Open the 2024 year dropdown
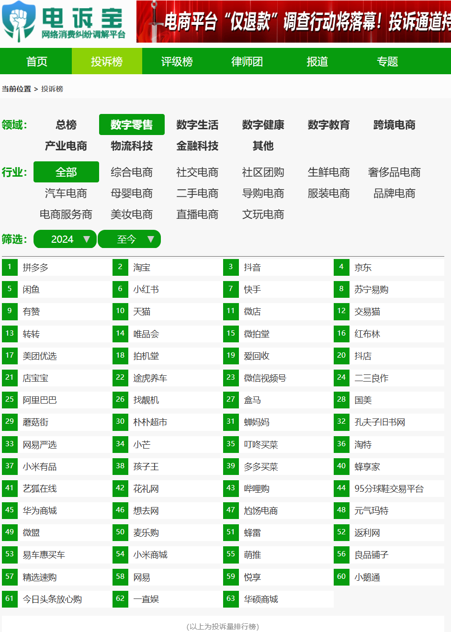The height and width of the screenshot is (632, 451). coord(65,239)
